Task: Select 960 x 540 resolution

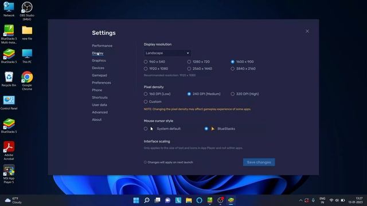Action: [x=154, y=62]
